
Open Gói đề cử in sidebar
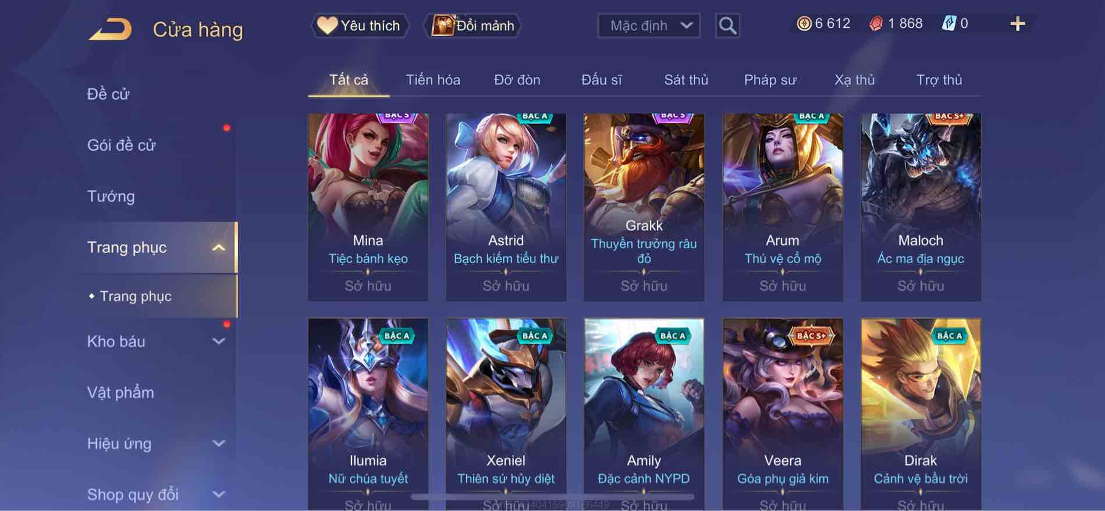[122, 146]
